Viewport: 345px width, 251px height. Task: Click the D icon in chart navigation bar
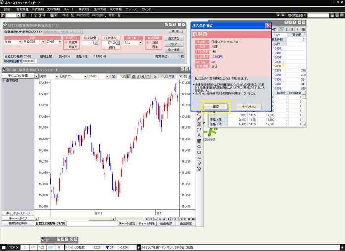click(172, 219)
